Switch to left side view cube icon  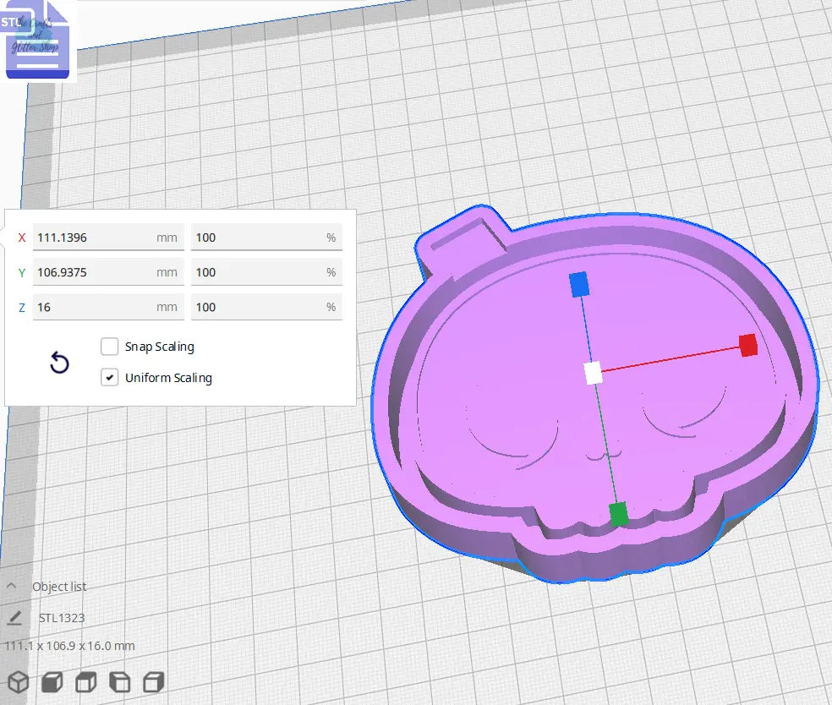point(119,680)
